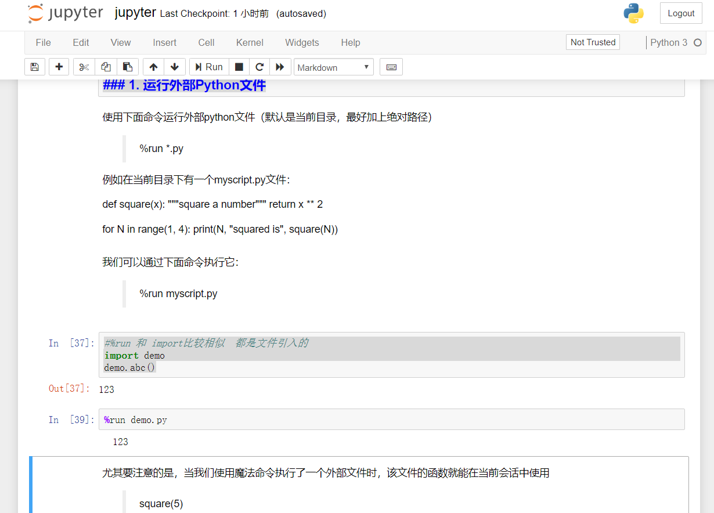Image resolution: width=714 pixels, height=513 pixels.
Task: Click the kernel idle circle indicator
Action: point(698,42)
